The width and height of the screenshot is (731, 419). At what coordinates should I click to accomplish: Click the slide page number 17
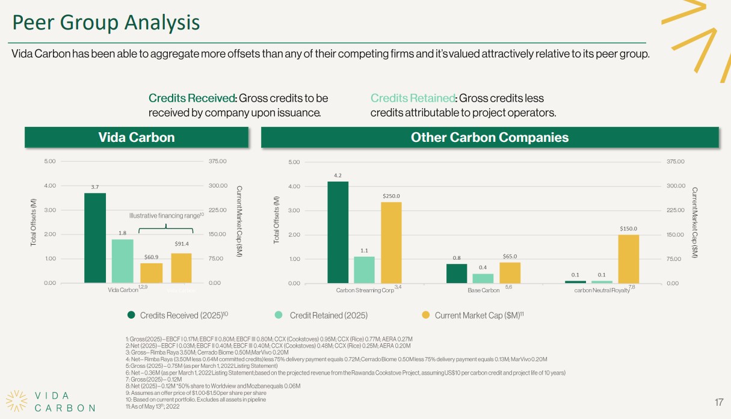718,402
